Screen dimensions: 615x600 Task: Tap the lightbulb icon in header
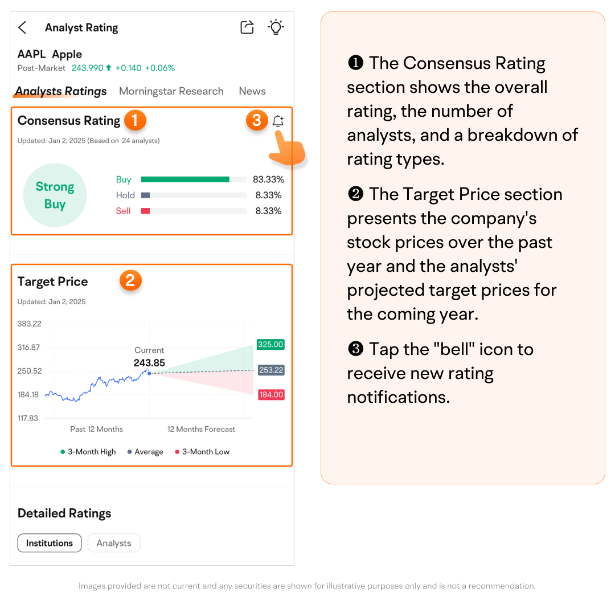pyautogui.click(x=276, y=27)
